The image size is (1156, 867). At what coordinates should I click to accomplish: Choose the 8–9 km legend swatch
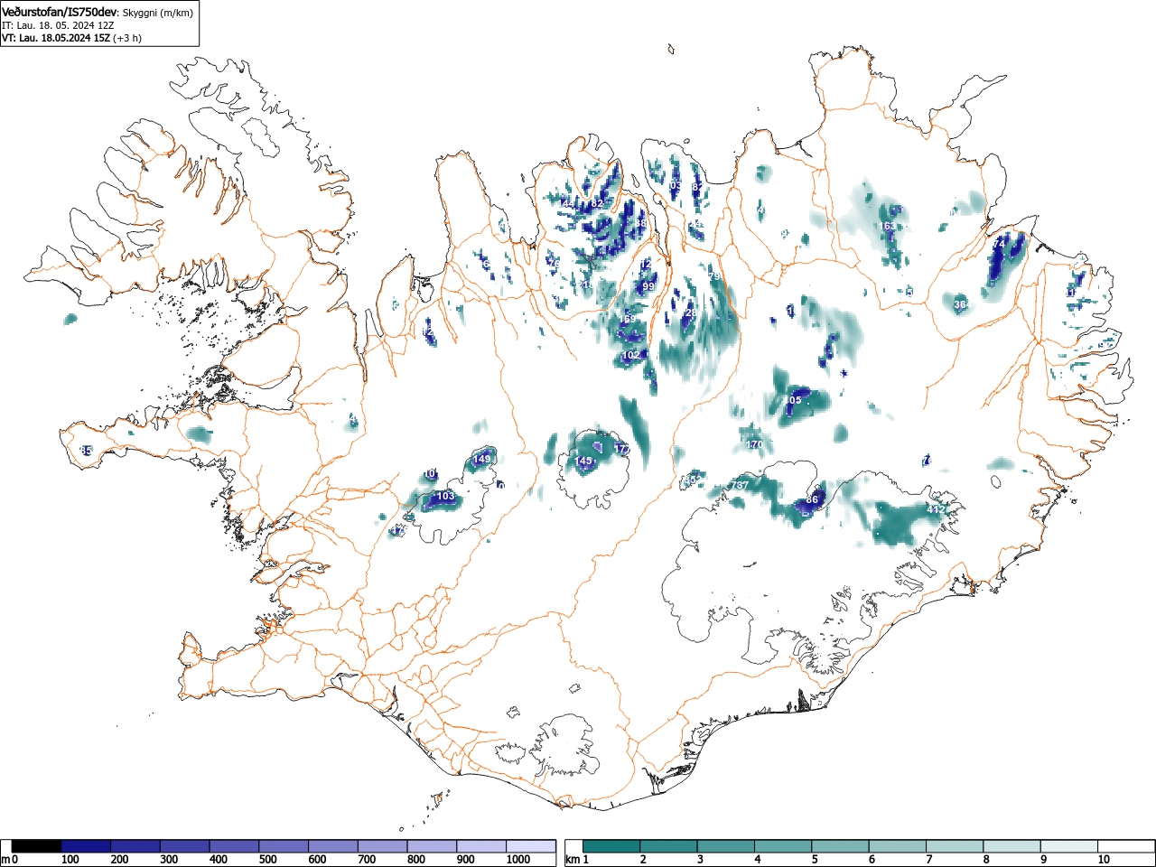coord(1011,846)
